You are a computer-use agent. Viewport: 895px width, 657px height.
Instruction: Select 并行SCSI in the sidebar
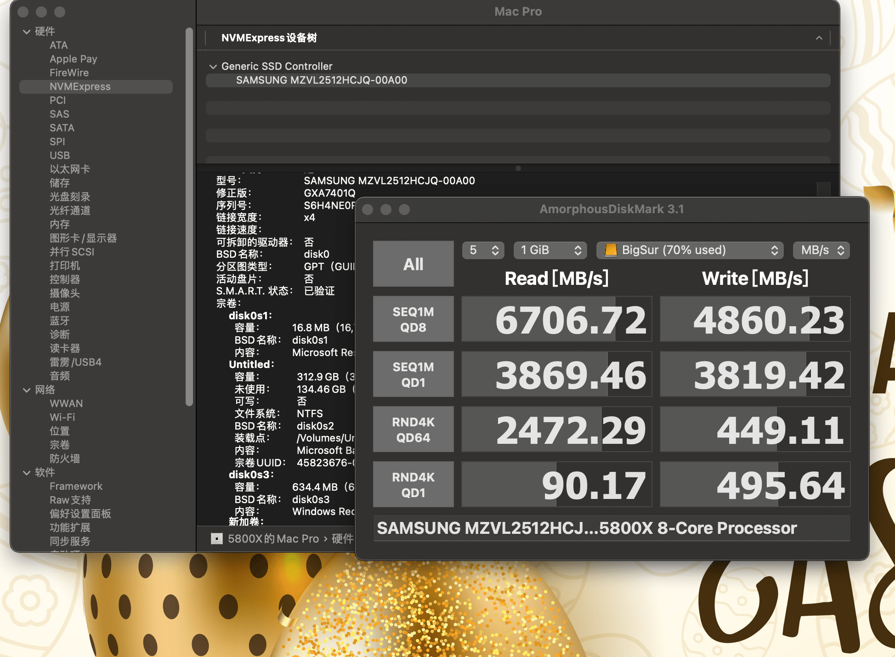72,252
